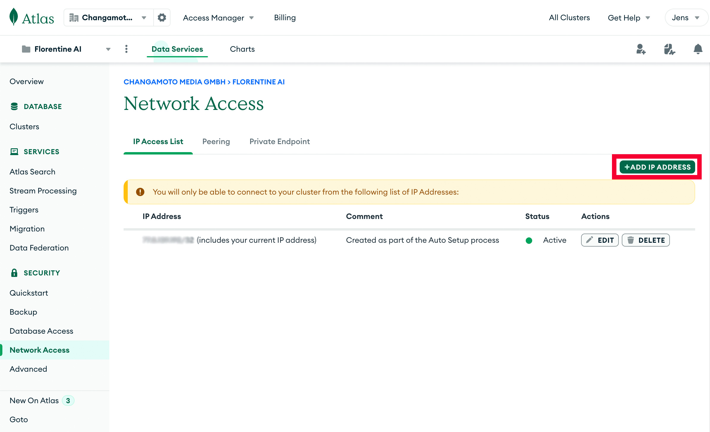The image size is (710, 432).
Task: Open Backup in sidebar
Action: pos(23,312)
